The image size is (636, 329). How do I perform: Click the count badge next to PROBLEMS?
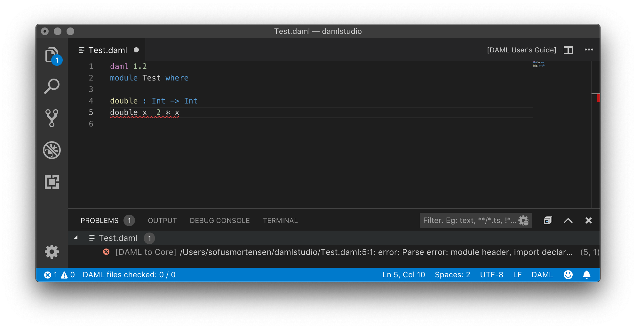pos(129,220)
